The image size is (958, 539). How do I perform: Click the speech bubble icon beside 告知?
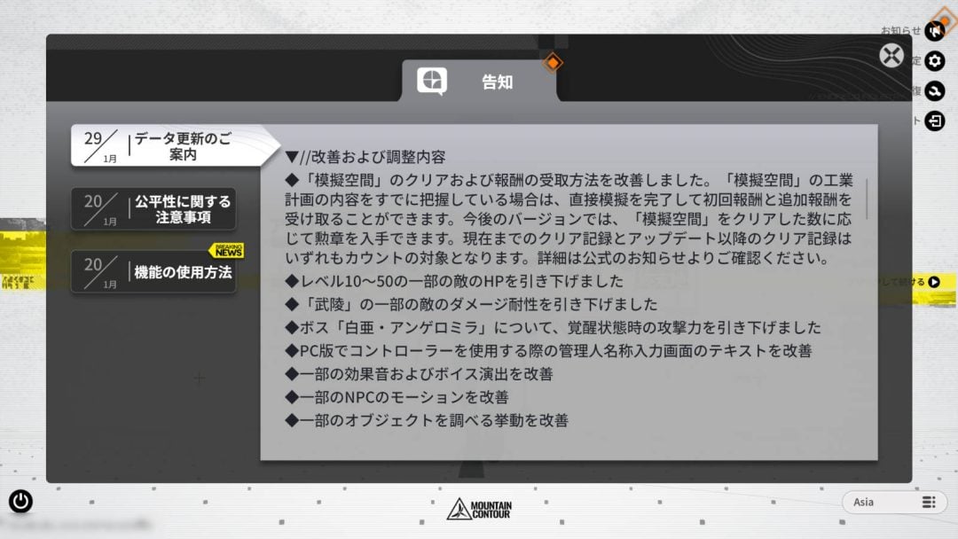[x=432, y=82]
